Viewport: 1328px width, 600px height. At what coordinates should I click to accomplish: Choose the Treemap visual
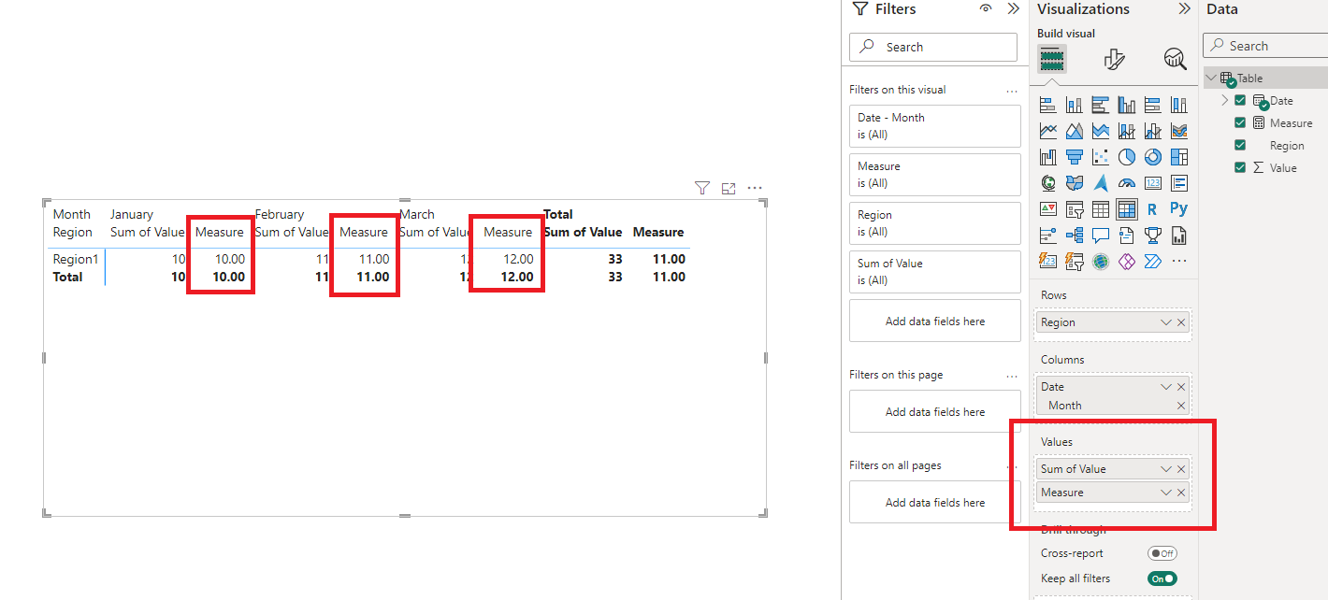pyautogui.click(x=1179, y=157)
